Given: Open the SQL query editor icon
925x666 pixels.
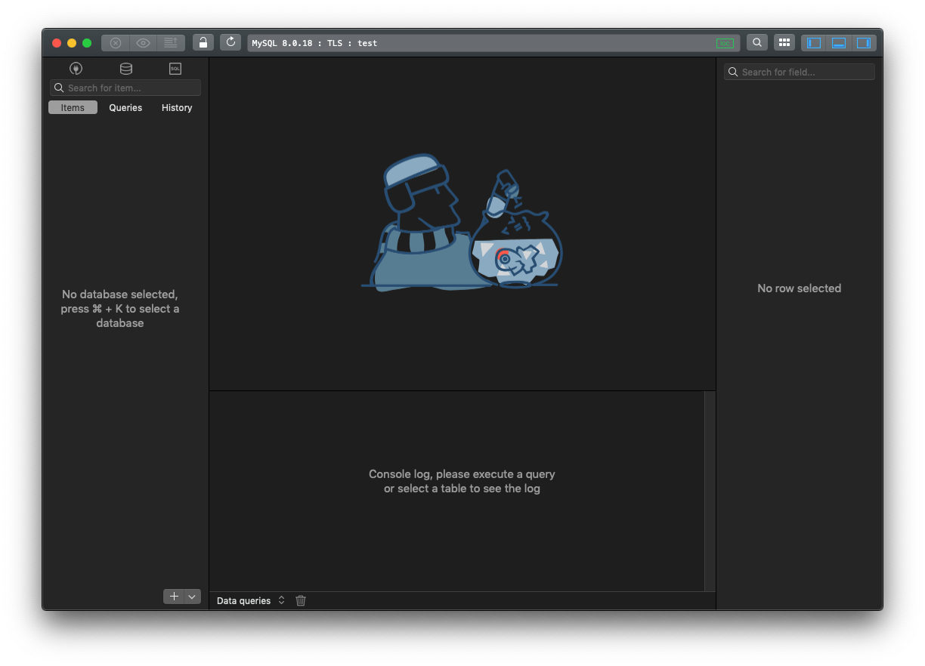Looking at the screenshot, I should (175, 69).
